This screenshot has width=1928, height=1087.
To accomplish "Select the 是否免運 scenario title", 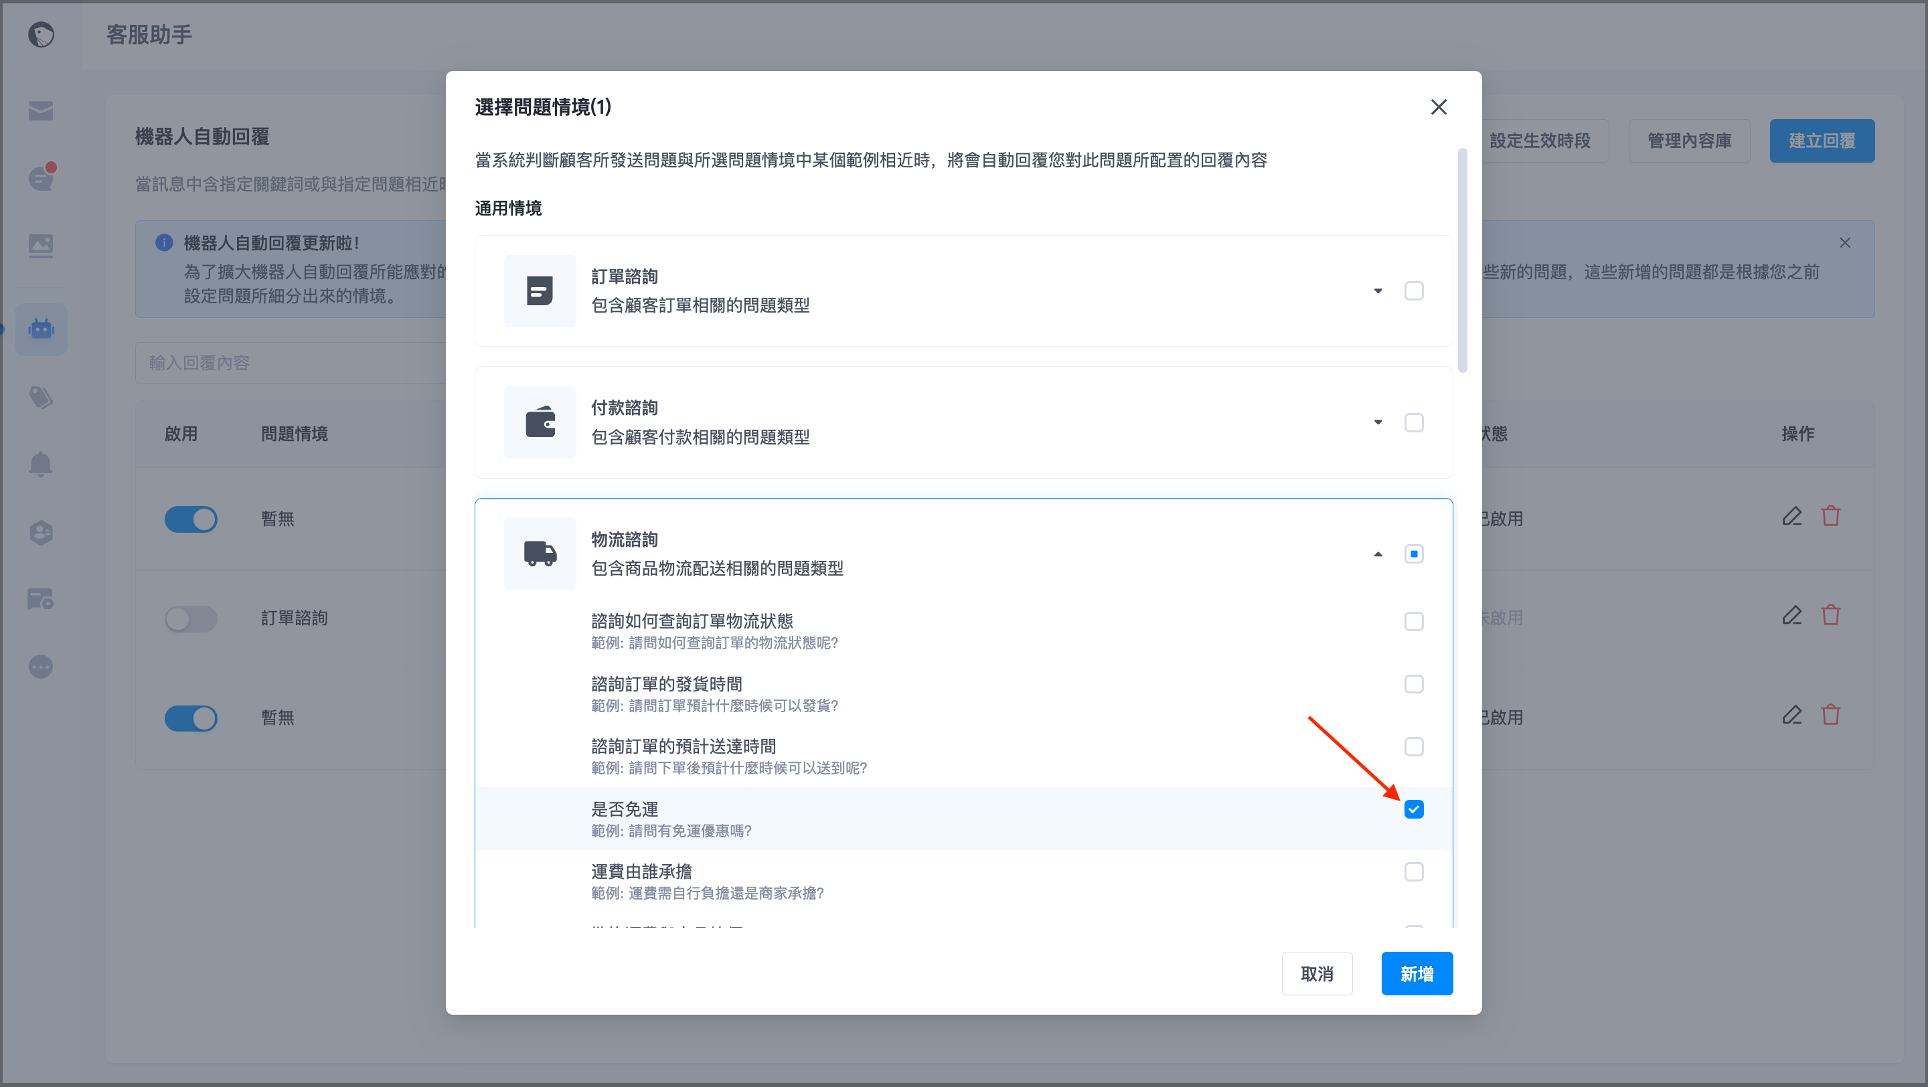I will (x=624, y=809).
